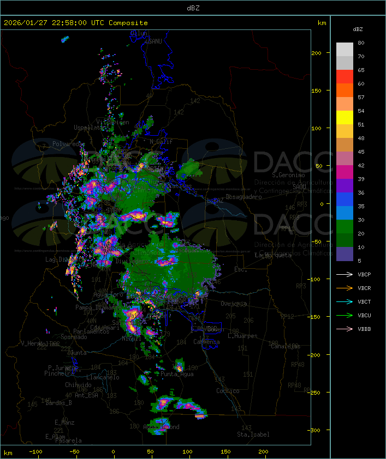Click the green VBCU arrow icon

(x=345, y=316)
